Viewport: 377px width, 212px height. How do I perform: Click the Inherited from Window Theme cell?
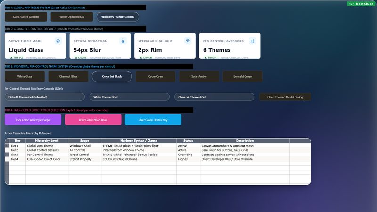click(139, 150)
